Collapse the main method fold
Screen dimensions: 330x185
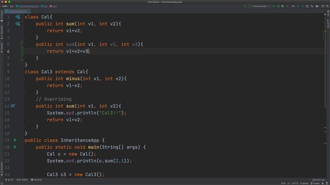[x=23, y=147]
